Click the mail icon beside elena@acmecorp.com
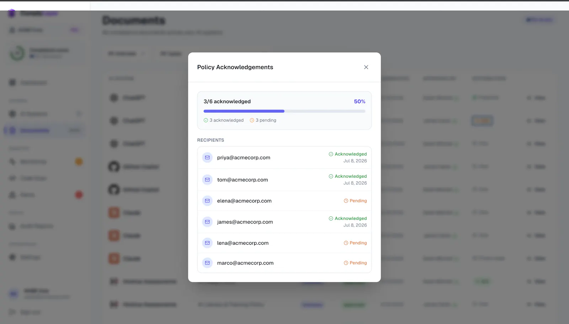The width and height of the screenshot is (569, 324). click(207, 201)
